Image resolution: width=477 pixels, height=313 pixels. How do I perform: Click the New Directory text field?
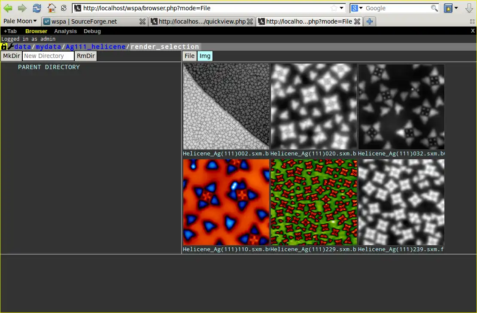48,56
